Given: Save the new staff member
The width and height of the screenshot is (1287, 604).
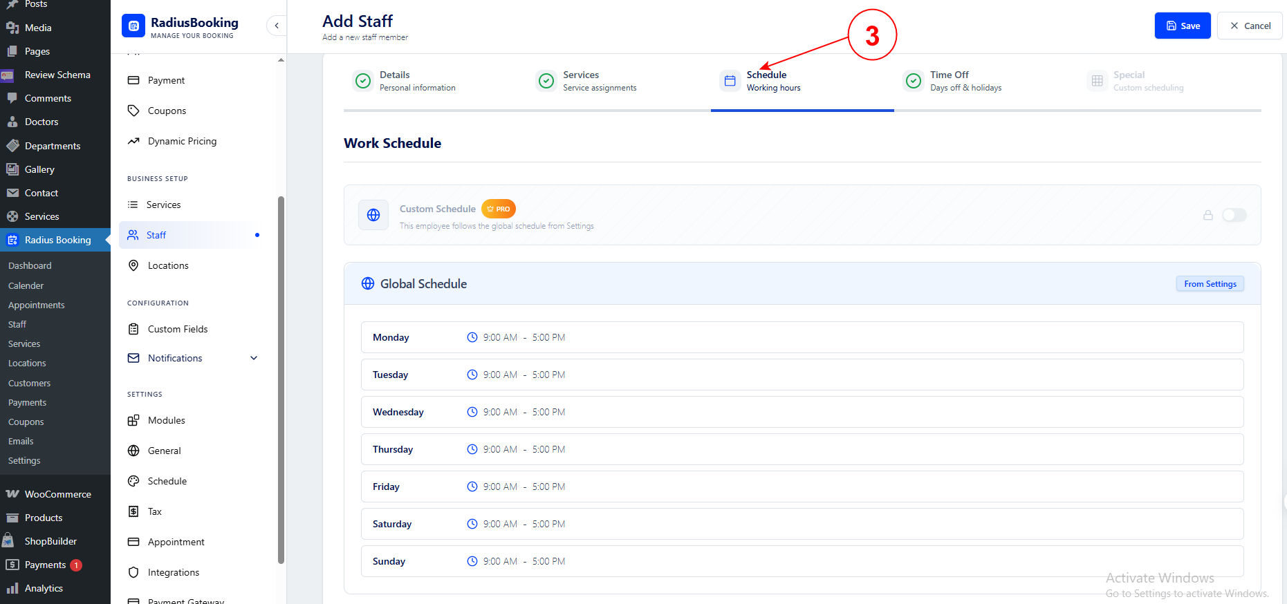Looking at the screenshot, I should pos(1183,26).
